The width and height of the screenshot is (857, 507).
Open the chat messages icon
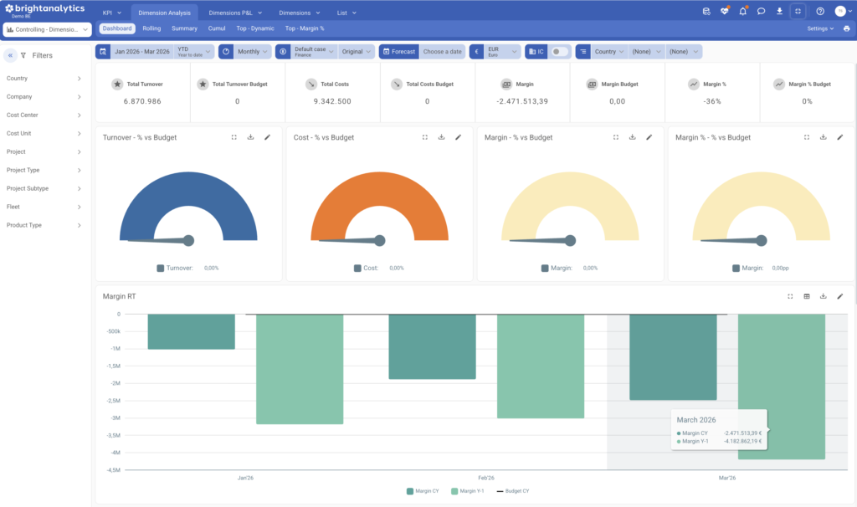pyautogui.click(x=761, y=11)
